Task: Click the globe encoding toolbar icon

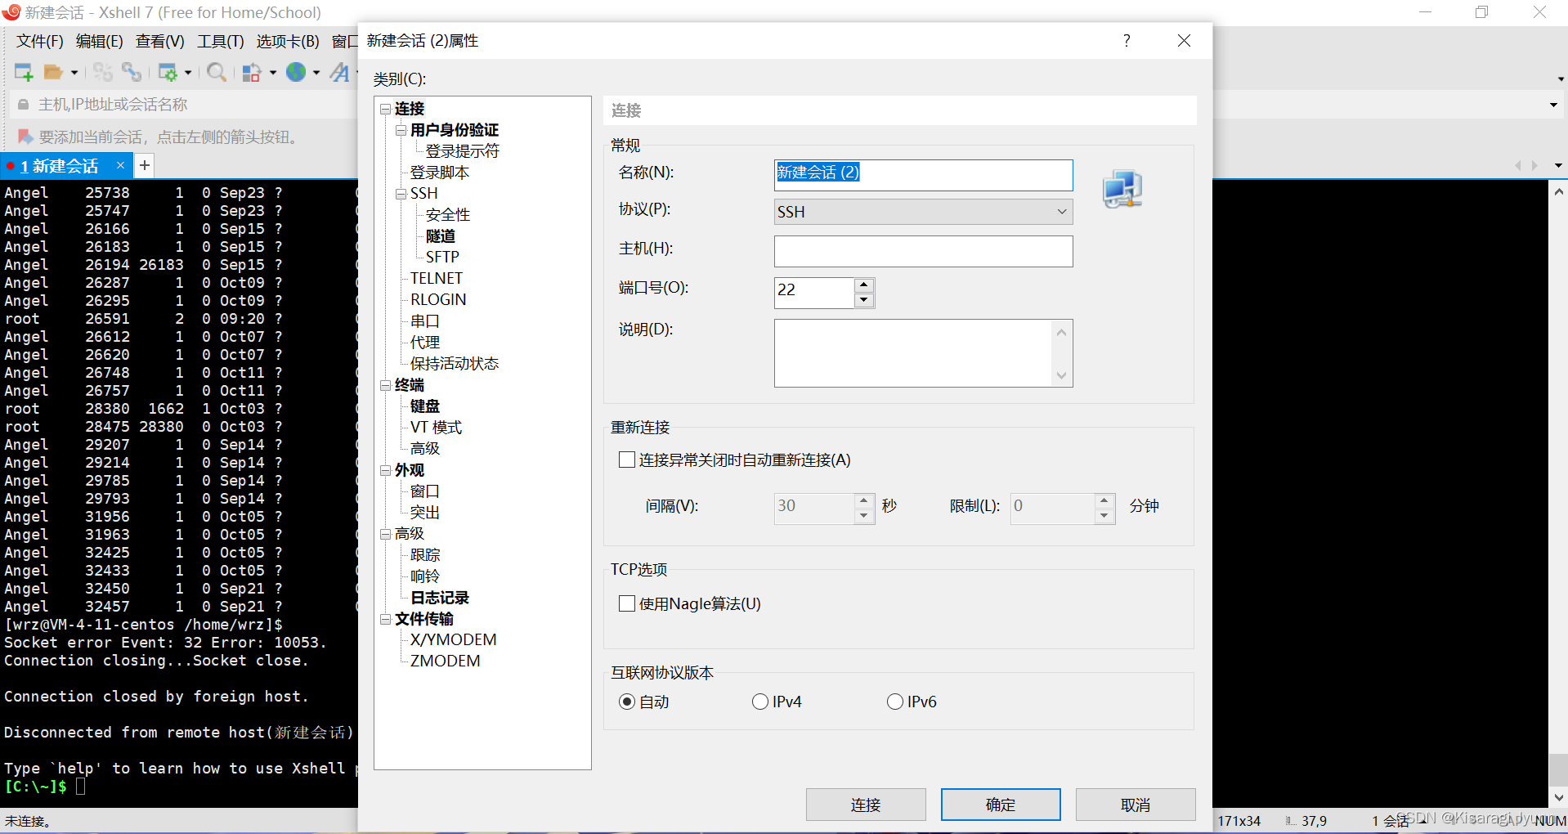Action: click(x=296, y=72)
